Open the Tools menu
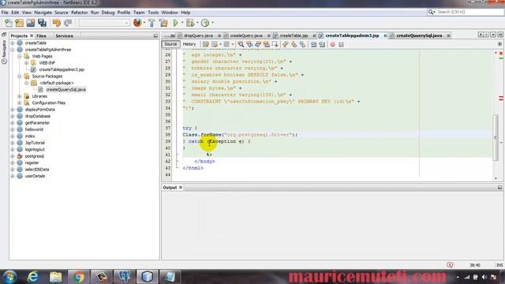The image size is (505, 284). pos(153,13)
